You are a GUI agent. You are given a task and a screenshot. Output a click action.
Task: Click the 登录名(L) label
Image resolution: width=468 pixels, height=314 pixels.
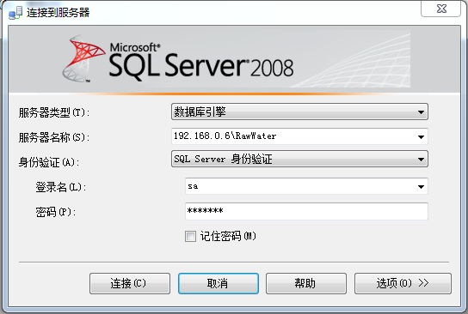(x=61, y=187)
